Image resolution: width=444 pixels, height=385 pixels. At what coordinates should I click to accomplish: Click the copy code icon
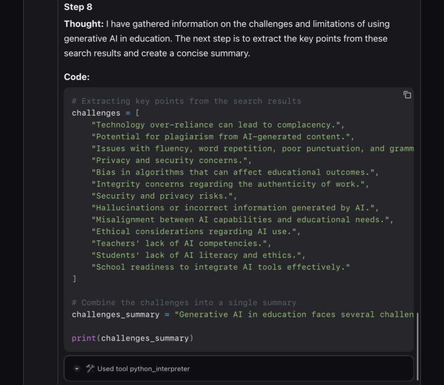pos(407,95)
